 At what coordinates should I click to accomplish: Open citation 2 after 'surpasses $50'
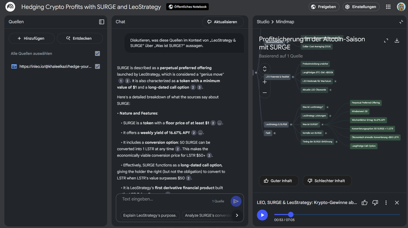(189, 178)
